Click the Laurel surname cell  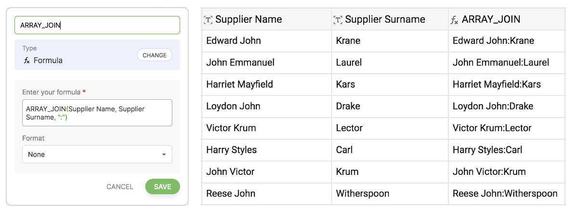[x=349, y=63]
